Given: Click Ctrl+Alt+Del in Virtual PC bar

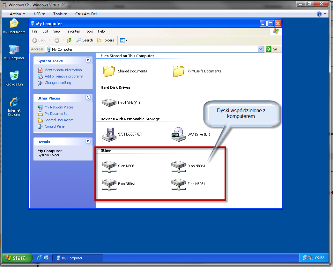Looking at the screenshot, I should (86, 14).
